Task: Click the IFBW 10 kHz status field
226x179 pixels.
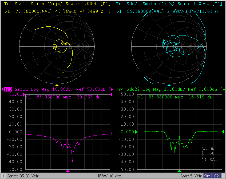Action: click(109, 176)
